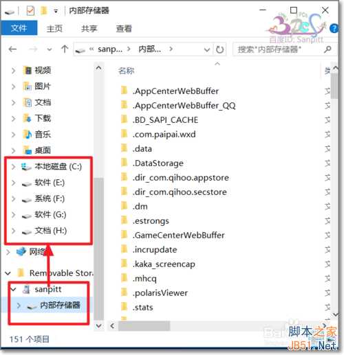Viewport: 344px width, 355px height.
Task: Click the Properties quick access checkmark icon
Action: point(30,10)
